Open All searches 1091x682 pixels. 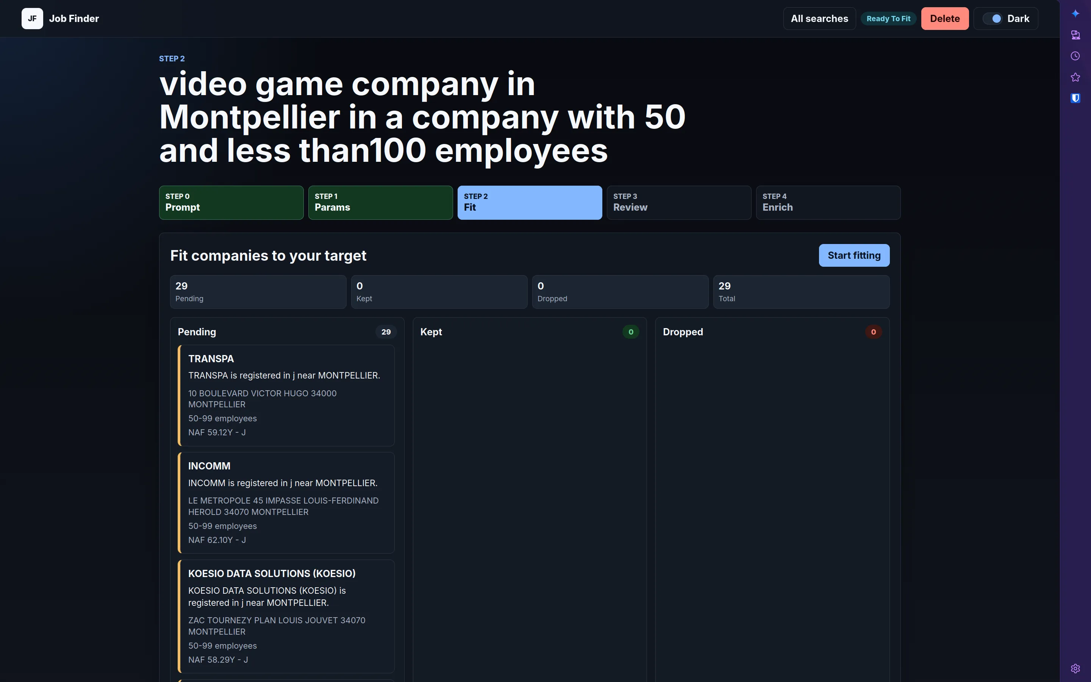tap(819, 19)
